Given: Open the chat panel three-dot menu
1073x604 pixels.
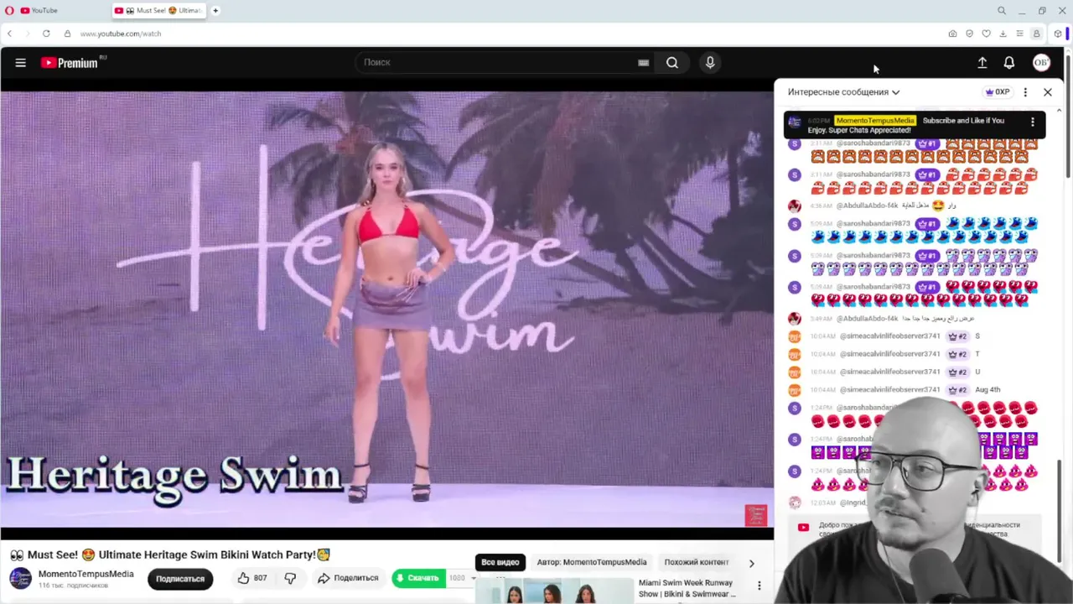Looking at the screenshot, I should pos(1025,92).
